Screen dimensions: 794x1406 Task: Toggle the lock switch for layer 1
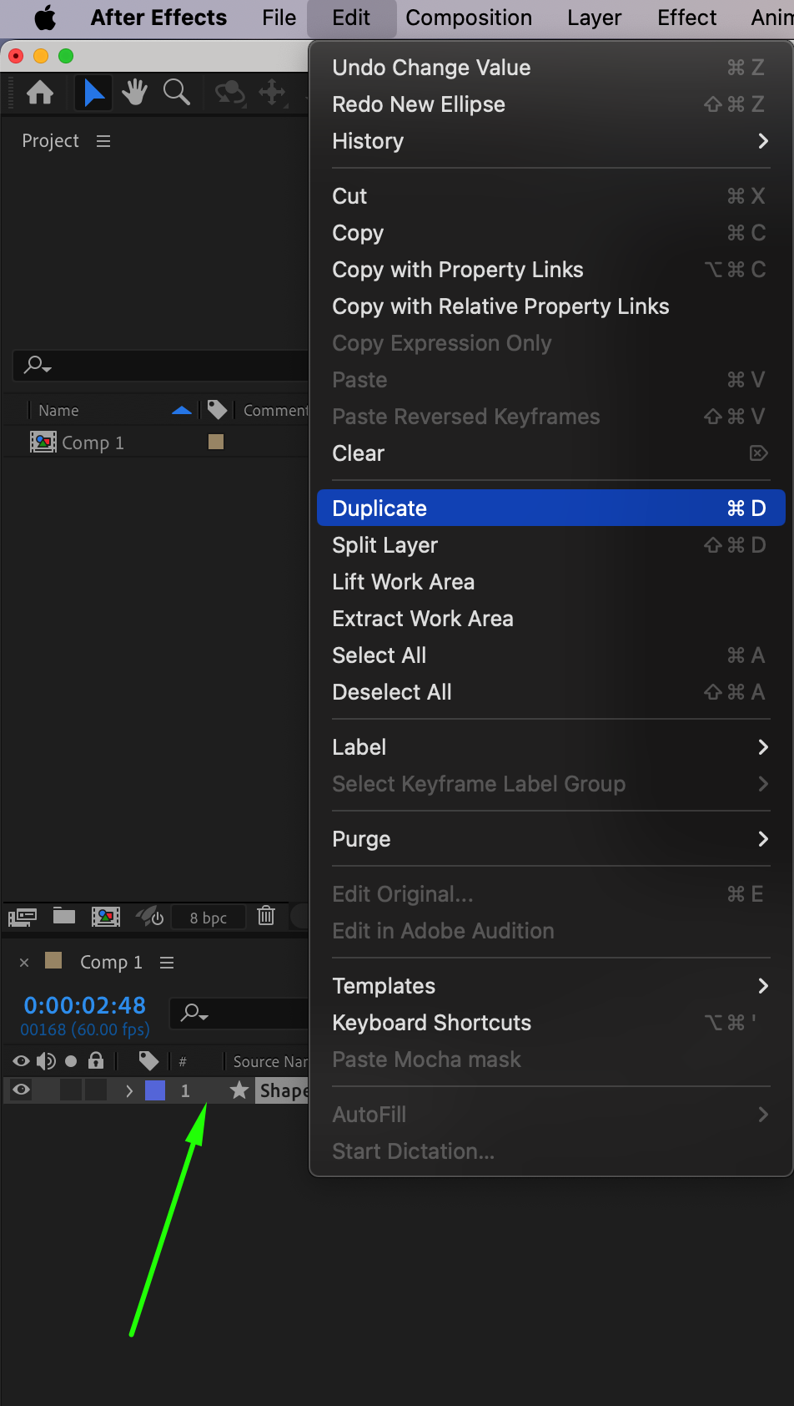(96, 1090)
